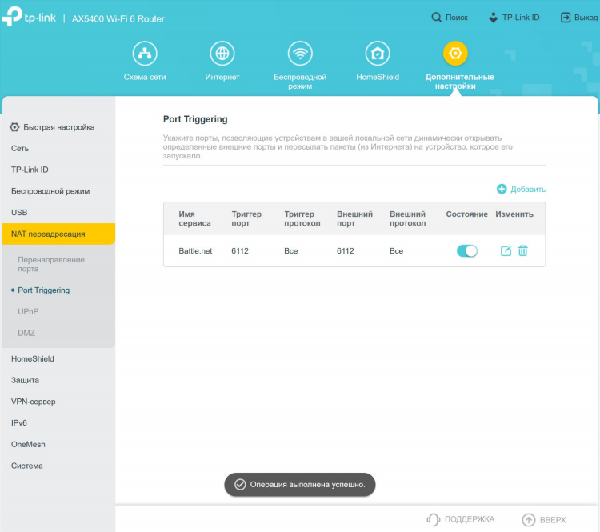Click the Имя сервиса column header
Image resolution: width=600 pixels, height=532 pixels.
tap(194, 218)
